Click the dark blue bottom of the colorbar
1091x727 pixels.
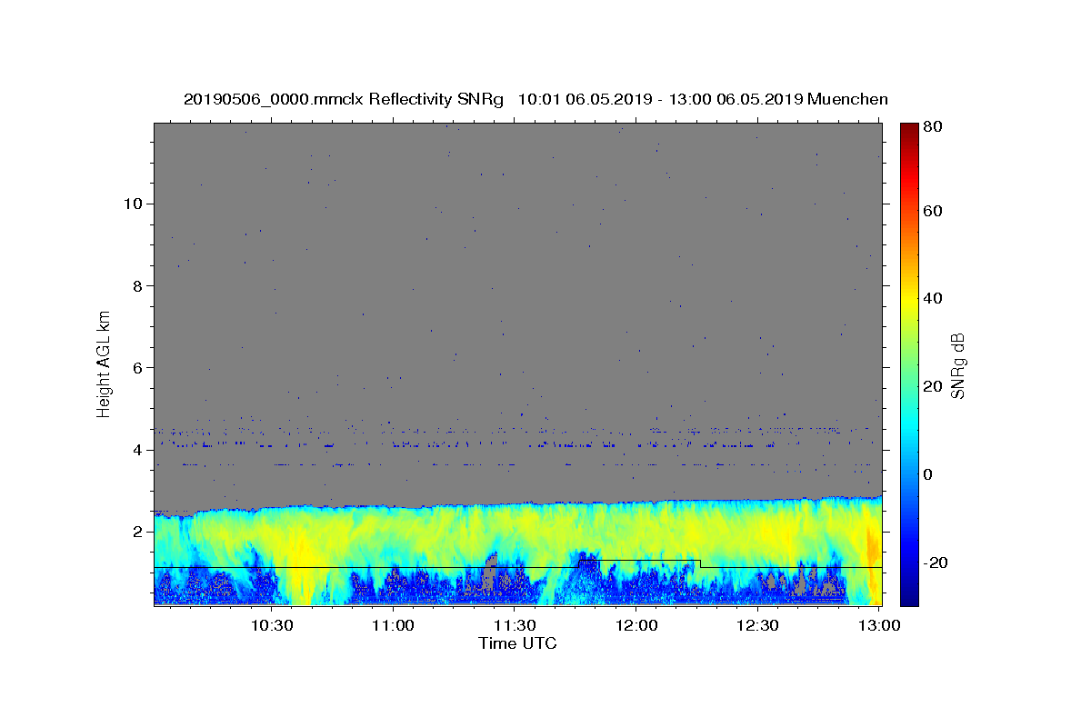(909, 596)
